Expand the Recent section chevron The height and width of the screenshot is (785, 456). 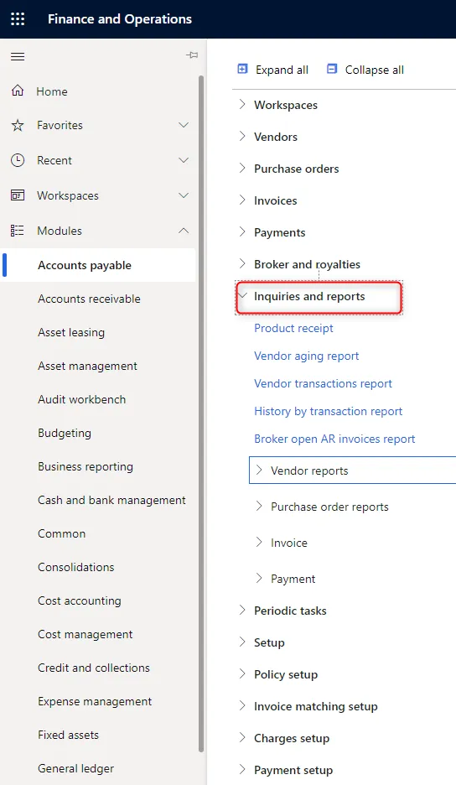[x=184, y=160]
